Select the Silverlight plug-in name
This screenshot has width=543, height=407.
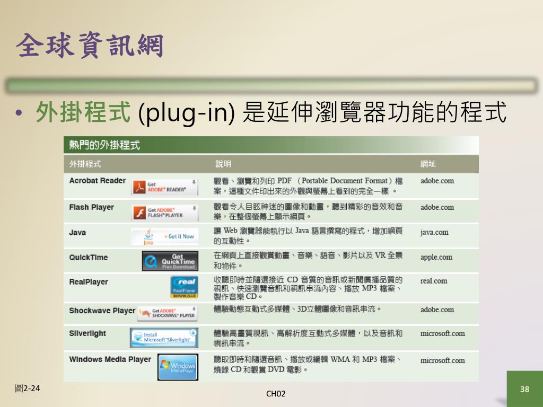pos(87,333)
